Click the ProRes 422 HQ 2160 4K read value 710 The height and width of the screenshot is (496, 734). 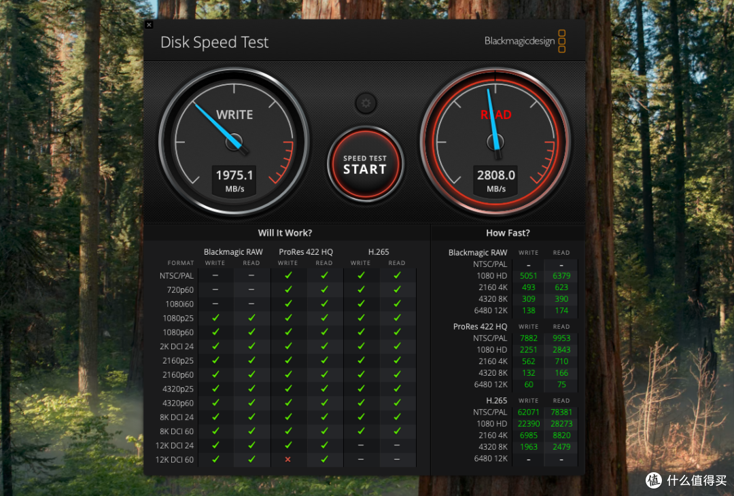(561, 361)
